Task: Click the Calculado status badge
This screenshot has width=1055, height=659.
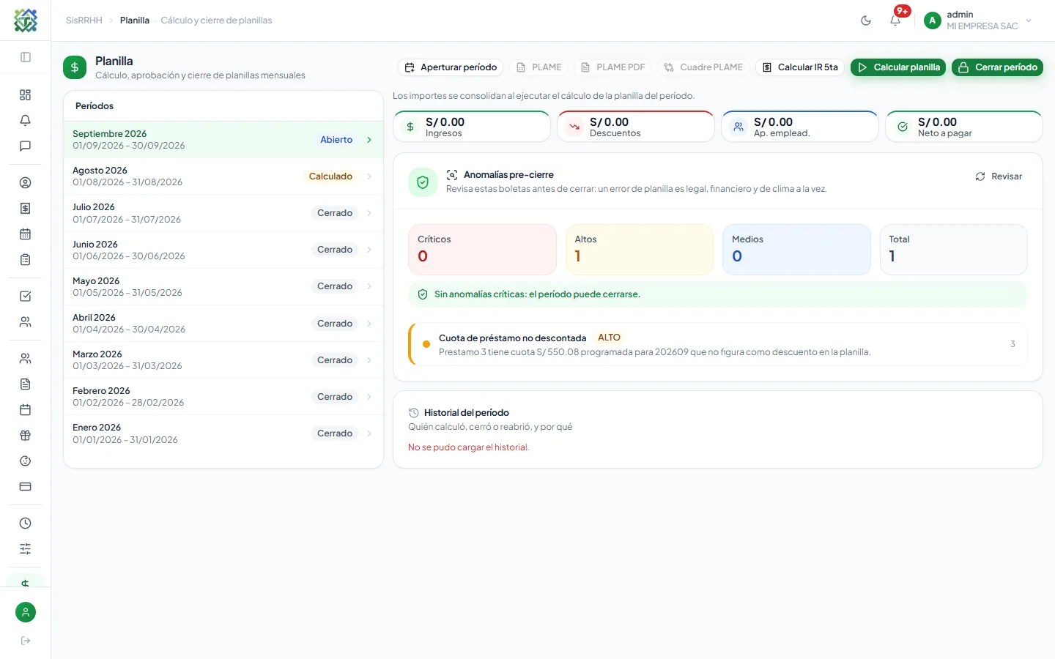Action: point(330,176)
